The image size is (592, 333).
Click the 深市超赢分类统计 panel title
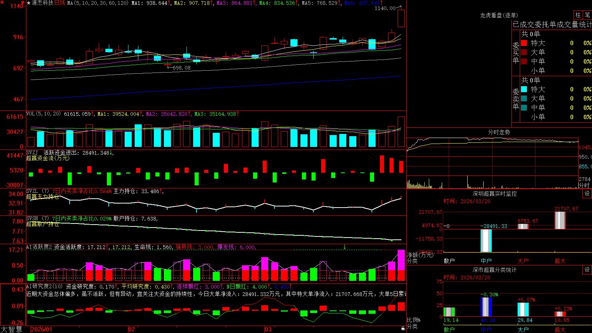tap(495, 270)
